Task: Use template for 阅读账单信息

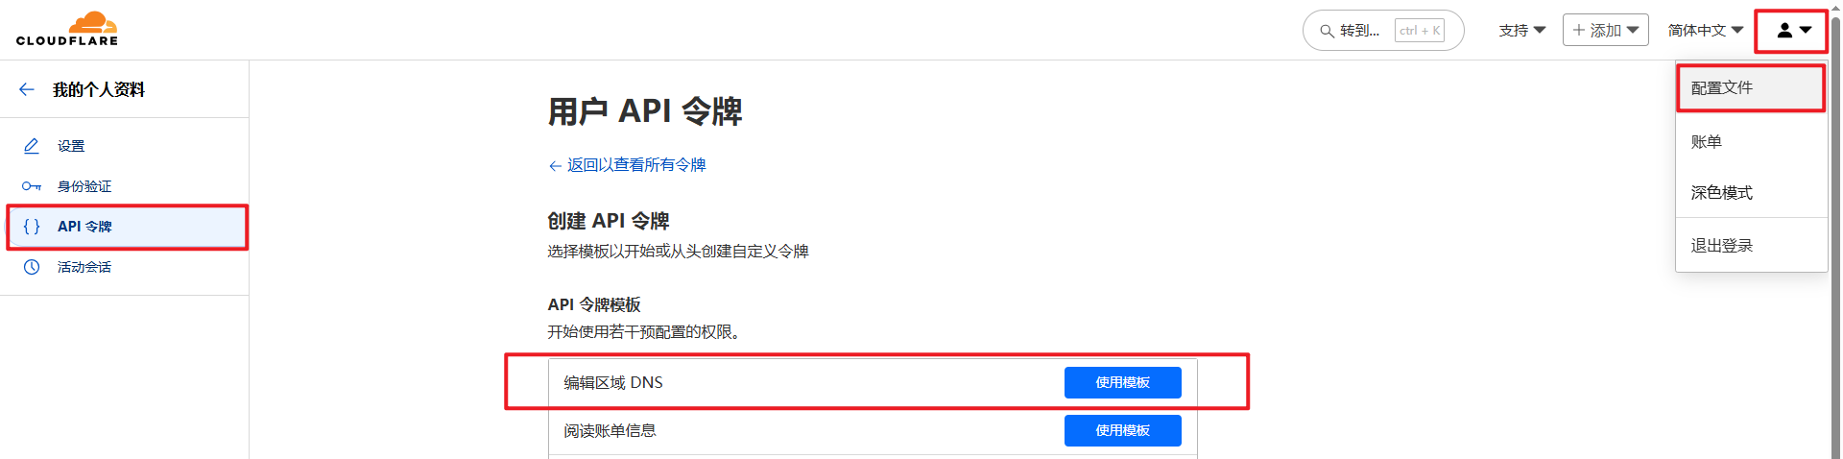Action: [x=1122, y=430]
